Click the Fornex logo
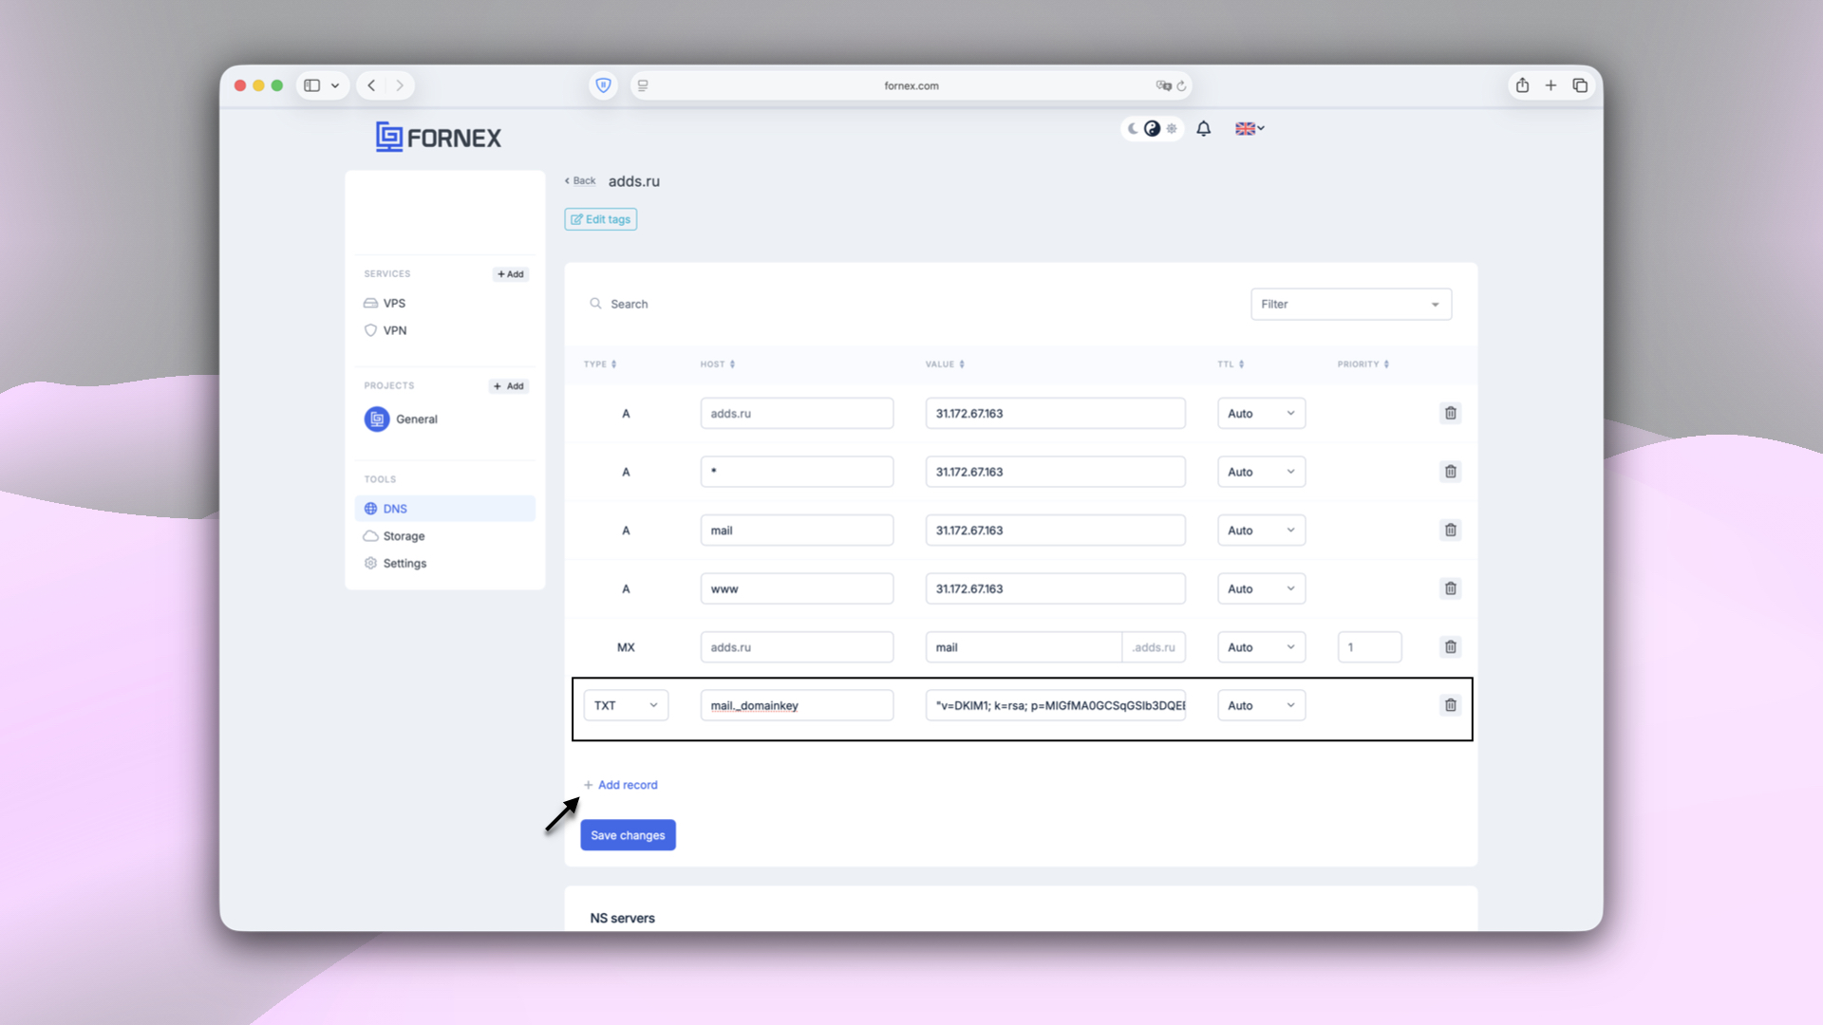 click(x=438, y=137)
